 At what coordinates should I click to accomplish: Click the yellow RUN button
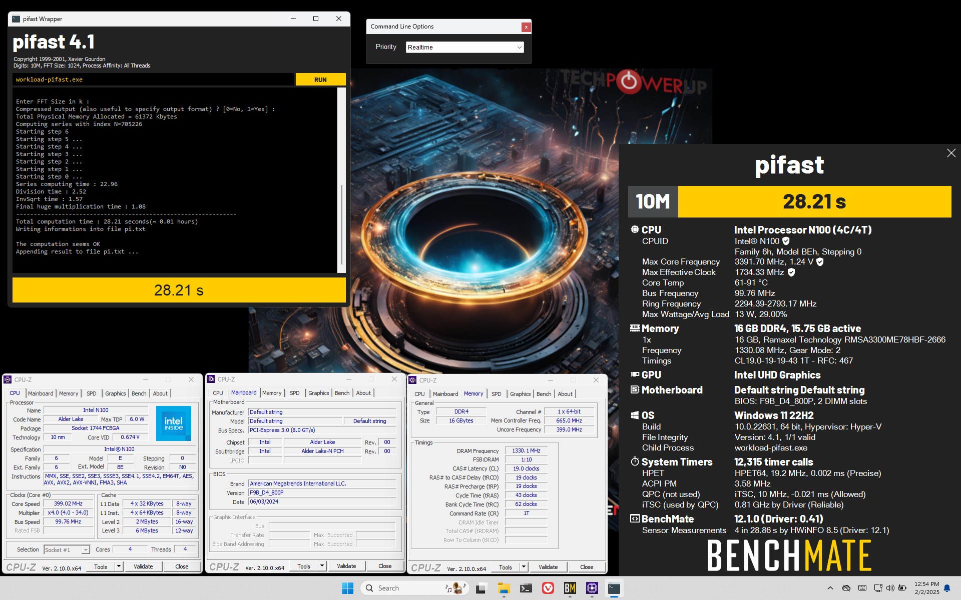tap(320, 79)
